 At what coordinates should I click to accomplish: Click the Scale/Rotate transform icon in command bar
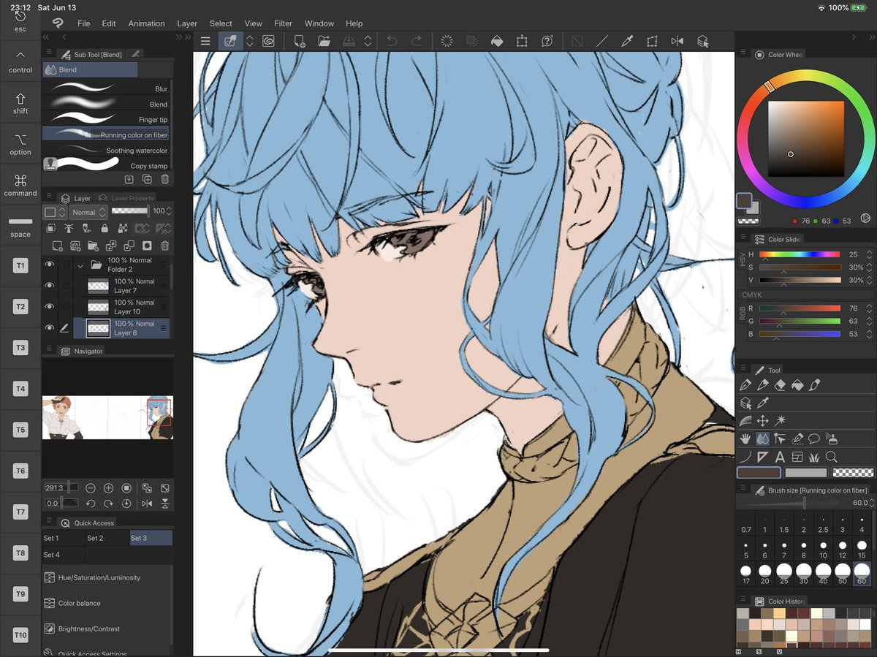[522, 42]
